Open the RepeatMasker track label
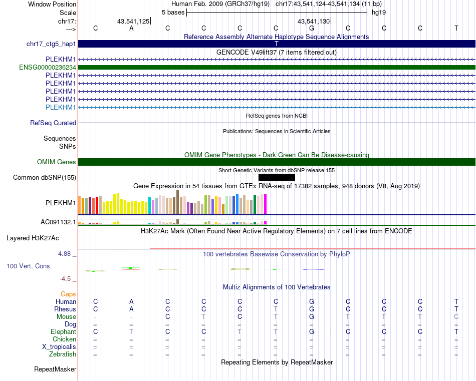Screen dimensions: 476x381 tap(55, 369)
